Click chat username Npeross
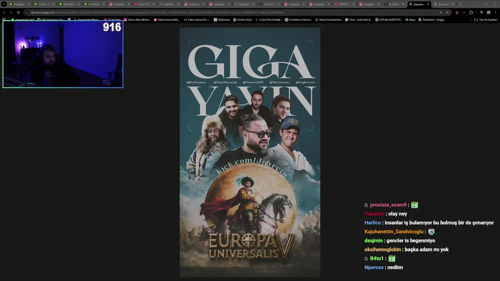Image resolution: width=500 pixels, height=281 pixels. pos(374,268)
